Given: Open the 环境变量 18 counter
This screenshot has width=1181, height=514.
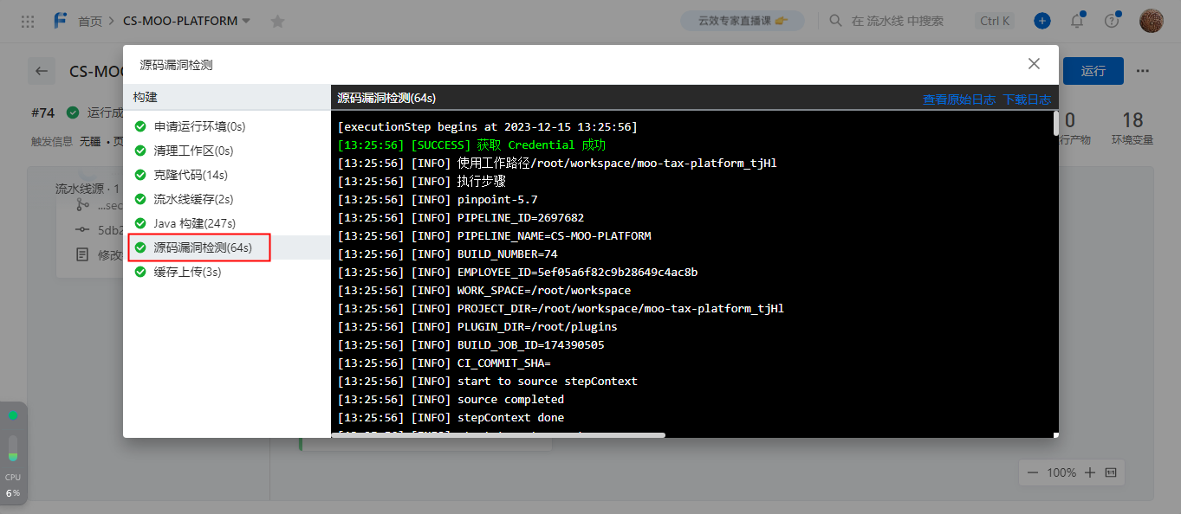Looking at the screenshot, I should click(1132, 127).
